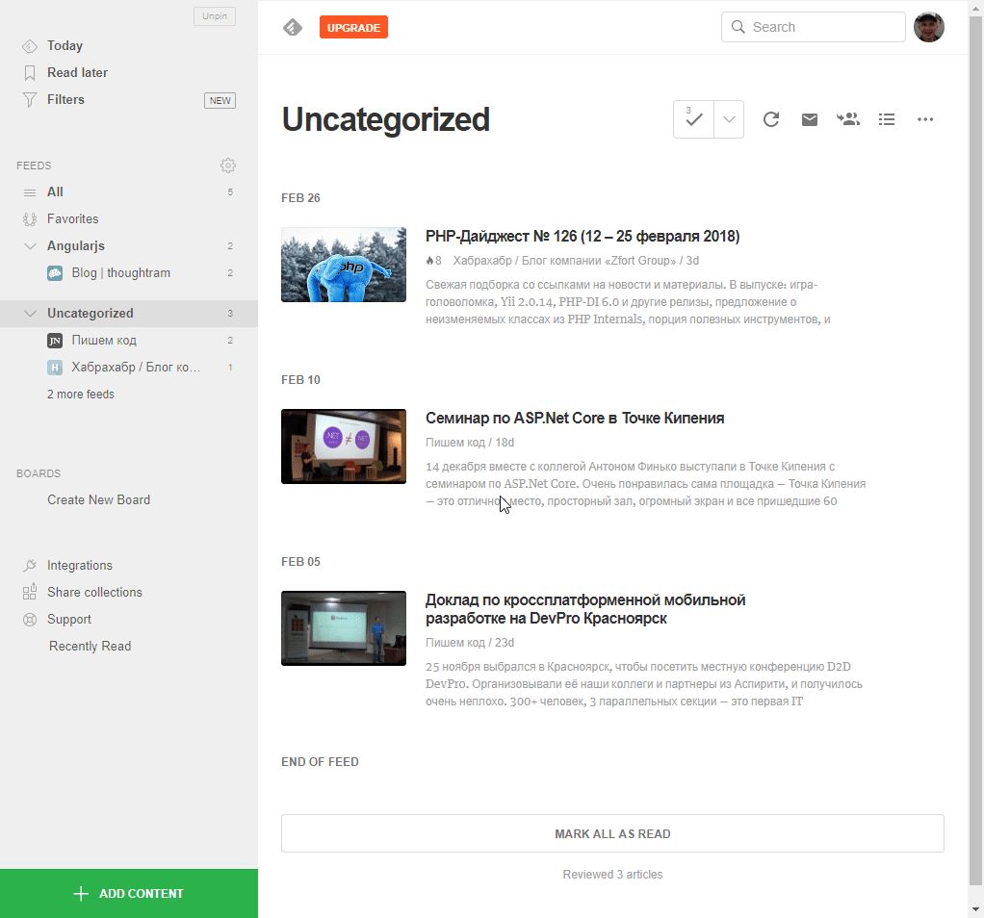Click the popularity flame icon on the PHP article
Viewport: 984px width, 918px height.
tap(429, 260)
